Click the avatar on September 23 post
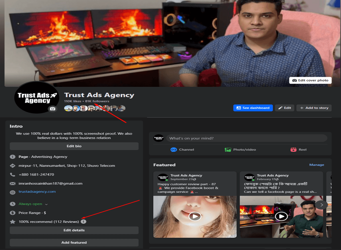The width and height of the screenshot is (341, 250). point(163,177)
